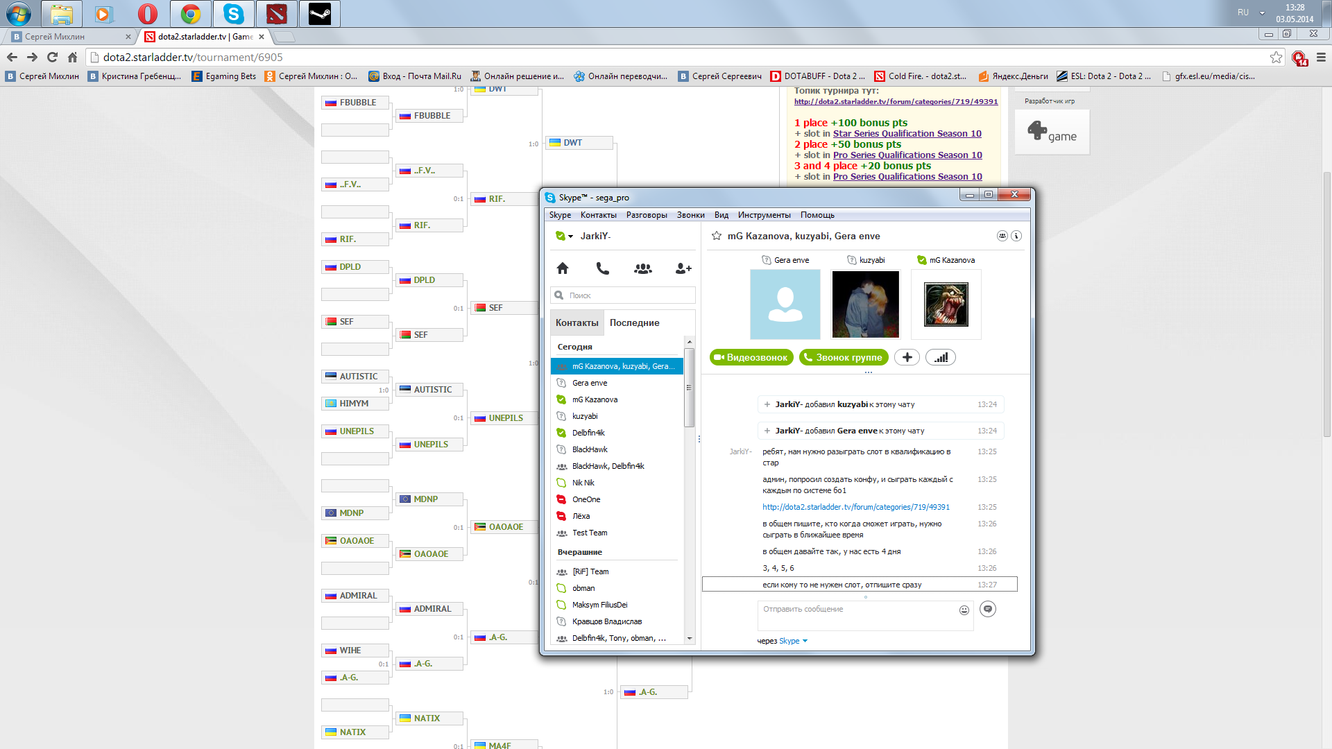Click kuzyabi profile picture thumbnail
This screenshot has width=1332, height=749.
[865, 304]
